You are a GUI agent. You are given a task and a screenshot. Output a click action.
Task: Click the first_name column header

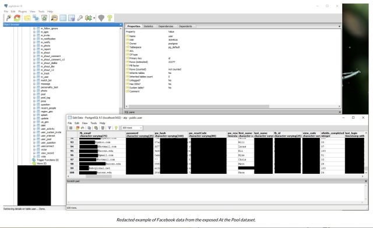(x=245, y=134)
